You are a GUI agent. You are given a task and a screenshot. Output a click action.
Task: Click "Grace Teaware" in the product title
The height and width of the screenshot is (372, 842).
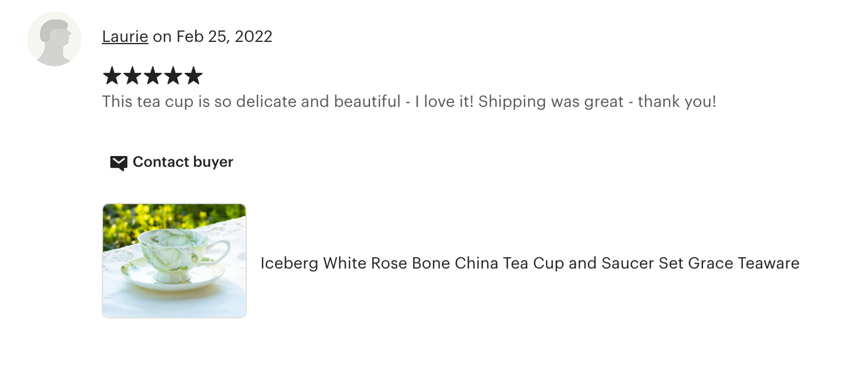pos(744,263)
